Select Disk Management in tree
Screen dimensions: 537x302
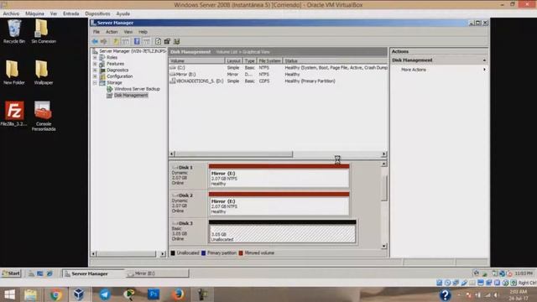131,96
